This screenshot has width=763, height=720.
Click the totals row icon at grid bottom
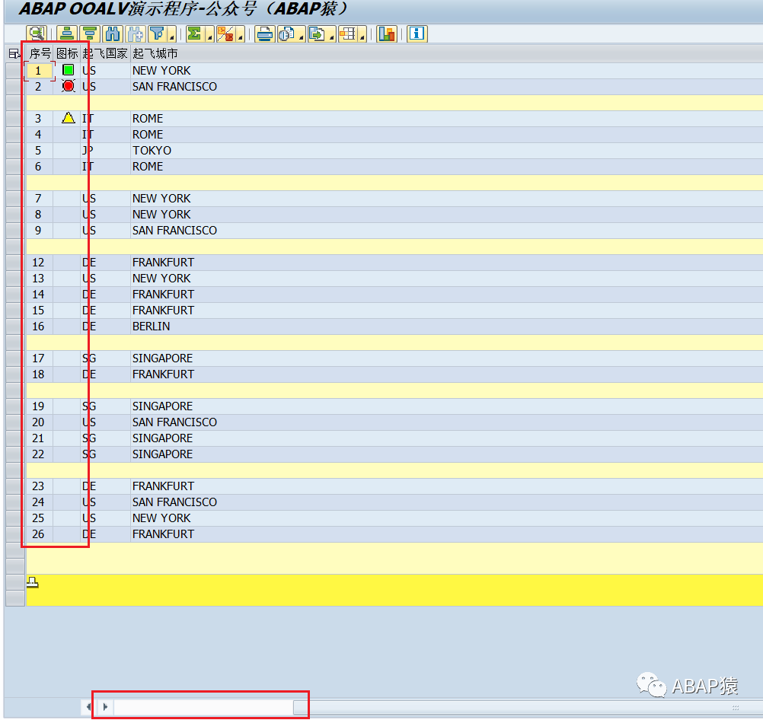[x=33, y=581]
